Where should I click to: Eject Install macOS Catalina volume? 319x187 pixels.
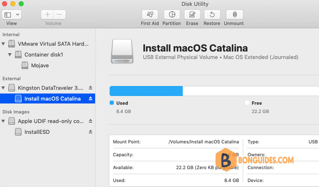(91, 98)
